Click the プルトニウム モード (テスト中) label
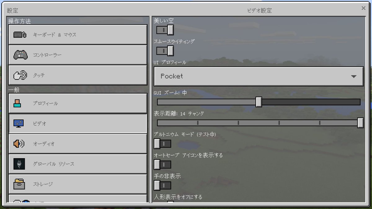Screen dimensions: 372x209 pyautogui.click(x=185, y=134)
